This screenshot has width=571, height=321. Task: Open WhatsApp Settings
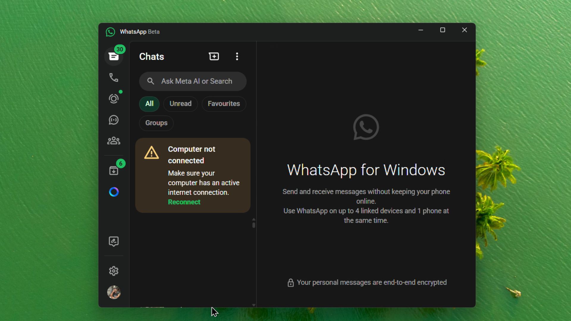click(113, 271)
